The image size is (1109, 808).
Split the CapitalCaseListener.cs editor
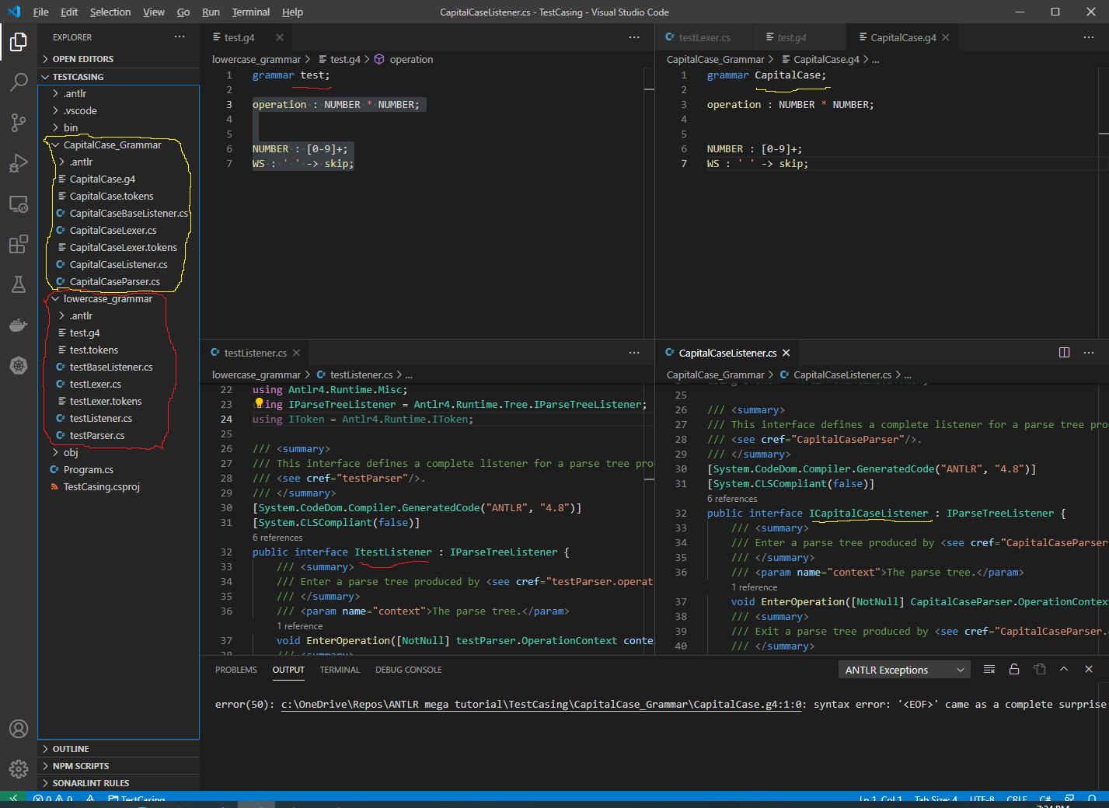(x=1064, y=352)
